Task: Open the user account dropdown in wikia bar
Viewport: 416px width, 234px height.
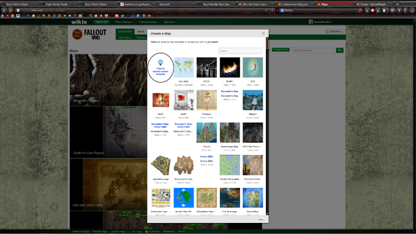Action: click(320, 22)
